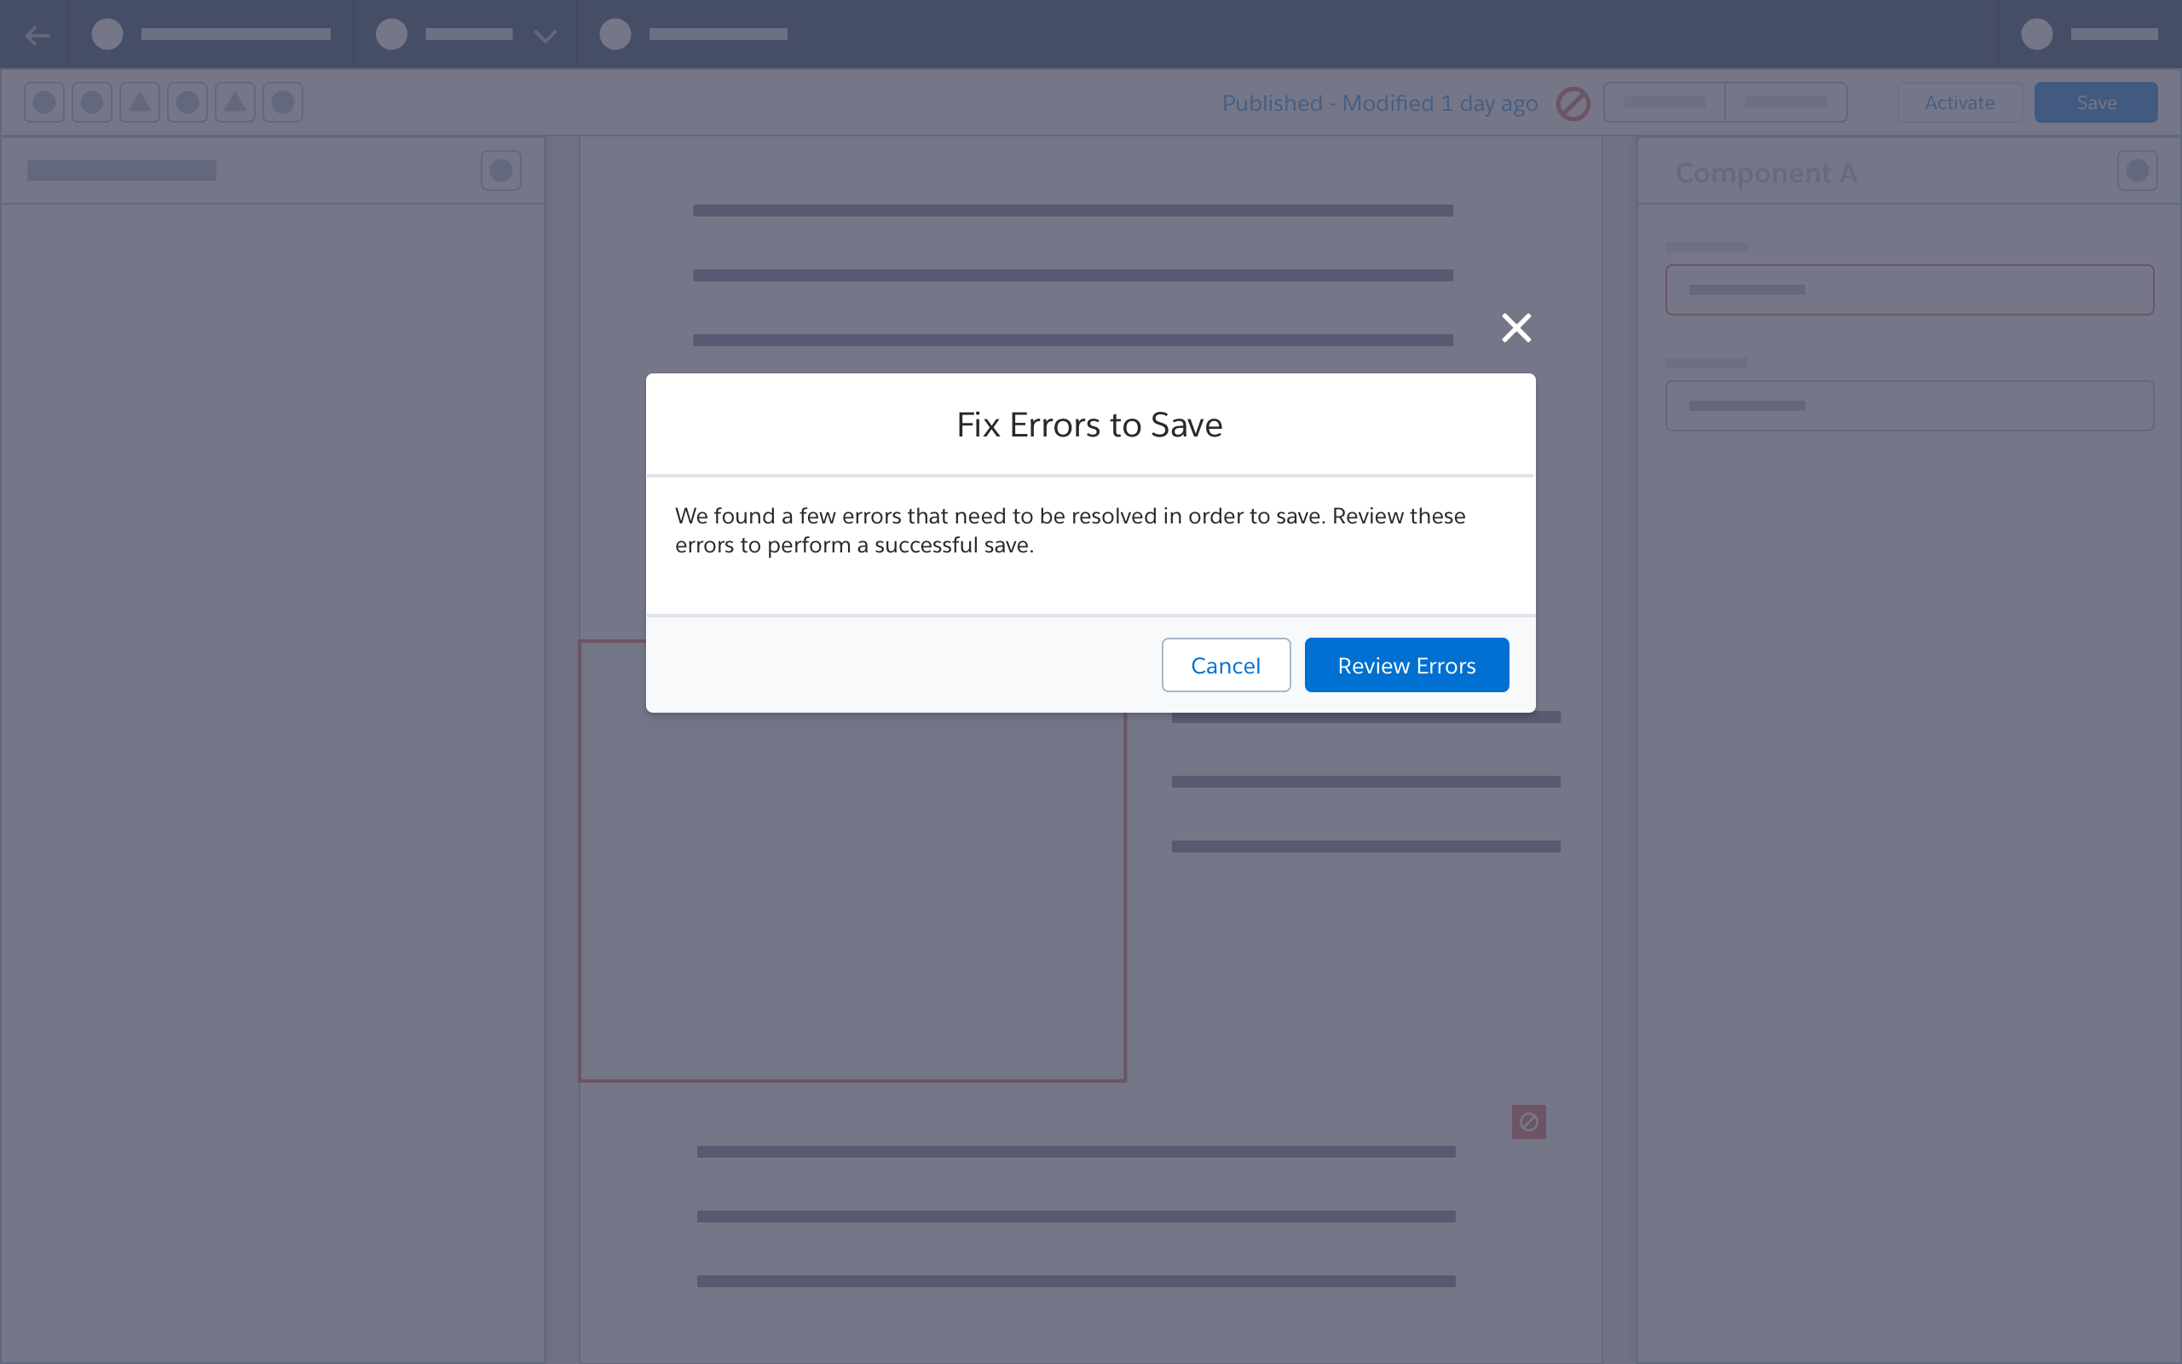Select the second triangle toolbar toggle
This screenshot has width=2182, height=1364.
click(x=234, y=102)
